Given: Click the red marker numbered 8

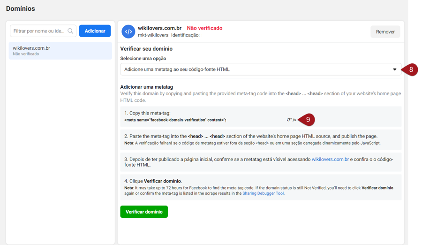Looking at the screenshot, I should point(411,69).
